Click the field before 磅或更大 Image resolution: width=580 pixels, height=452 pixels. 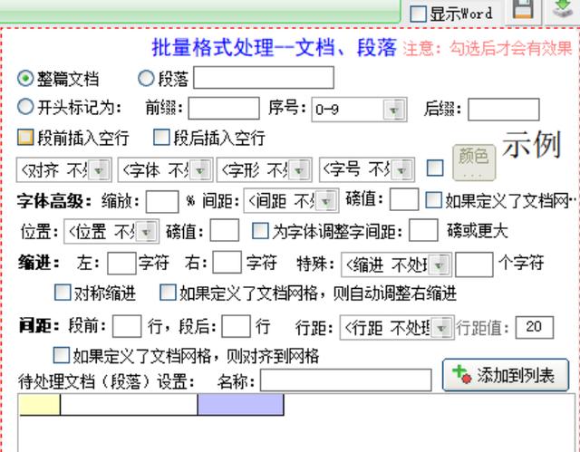point(423,230)
